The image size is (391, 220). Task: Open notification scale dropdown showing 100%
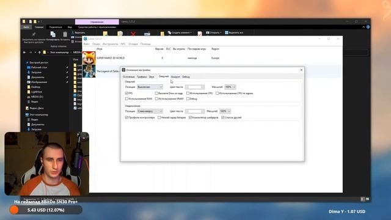225,111
